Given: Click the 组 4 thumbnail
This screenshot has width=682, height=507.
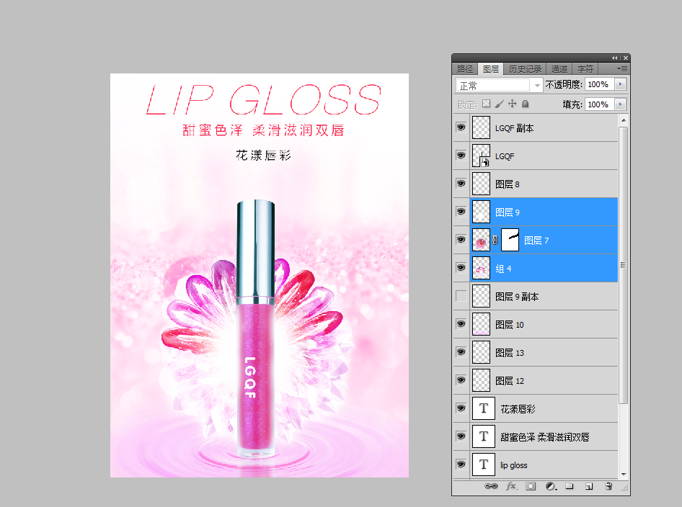Looking at the screenshot, I should [481, 268].
